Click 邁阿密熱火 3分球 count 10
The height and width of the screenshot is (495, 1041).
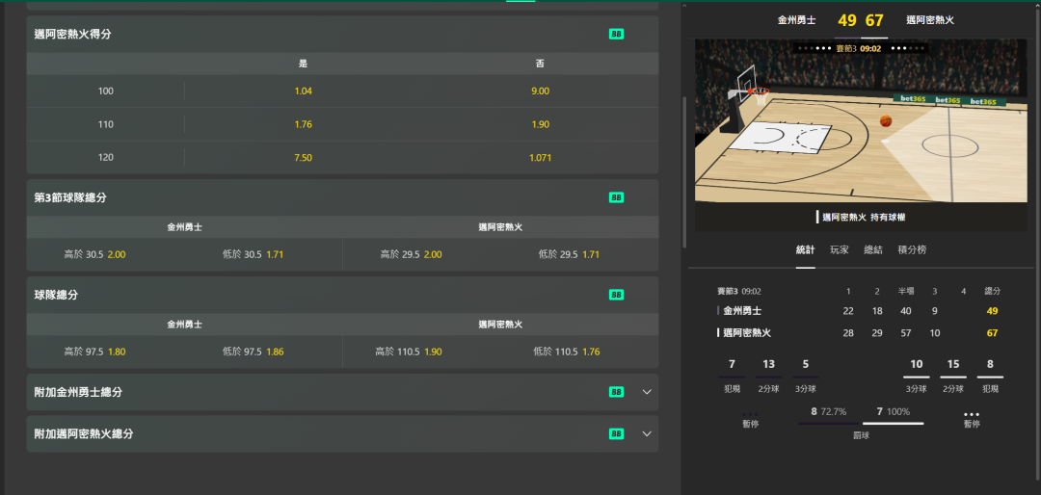click(x=917, y=364)
